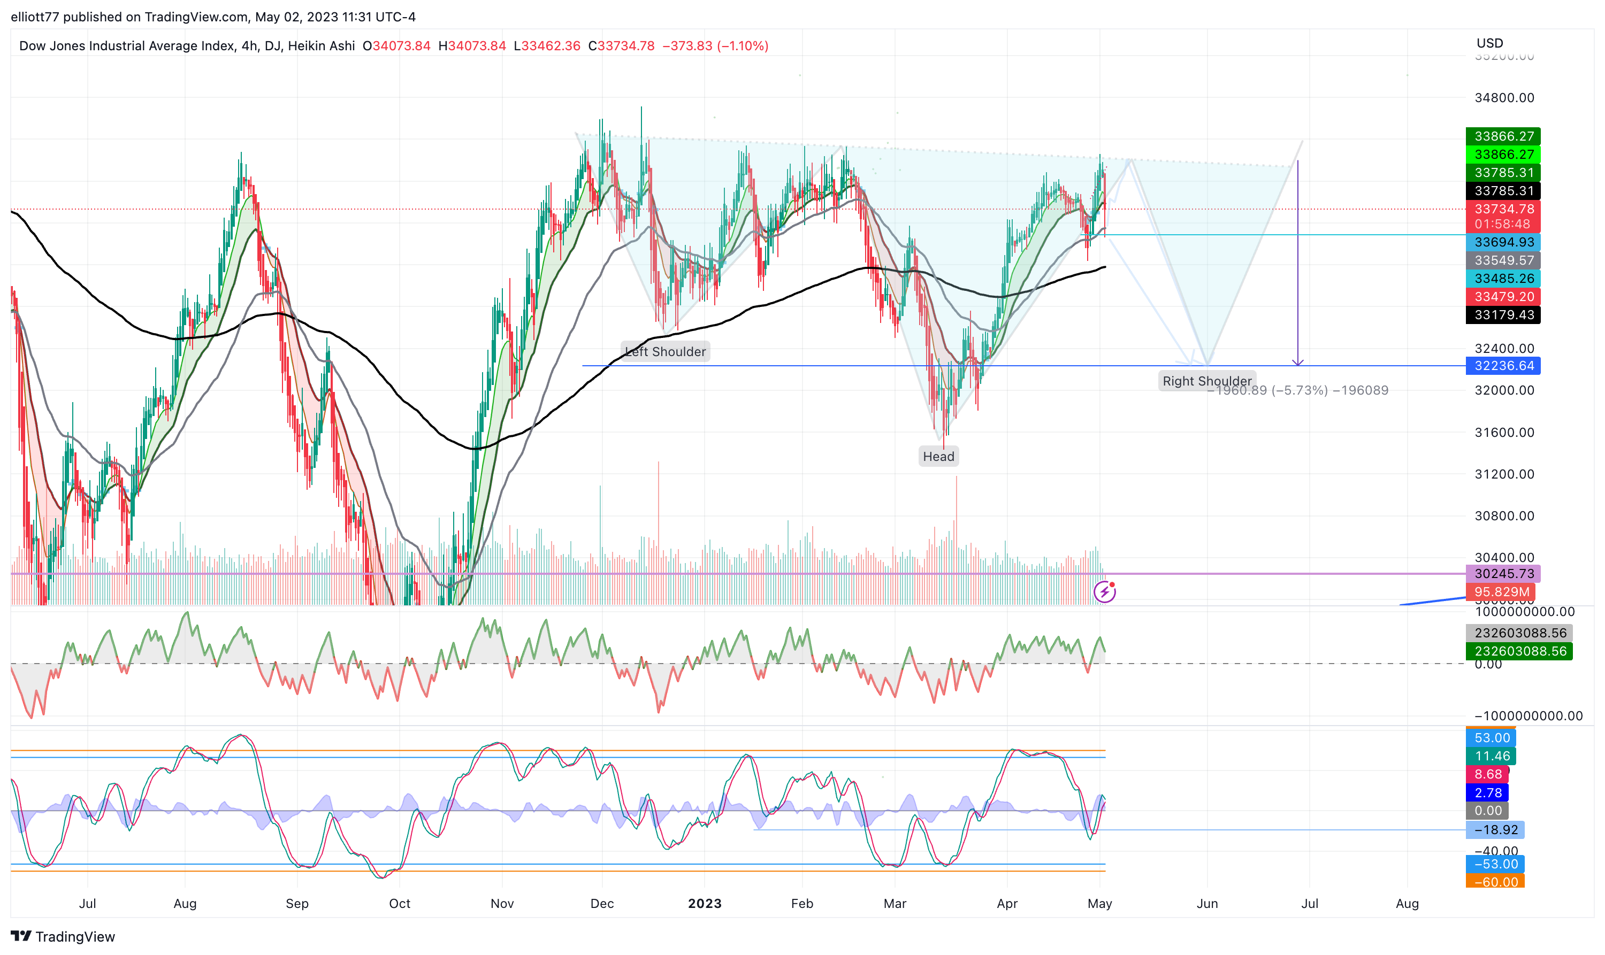Click the orange -60.00 oscillator label
The height and width of the screenshot is (955, 1605).
pyautogui.click(x=1495, y=882)
